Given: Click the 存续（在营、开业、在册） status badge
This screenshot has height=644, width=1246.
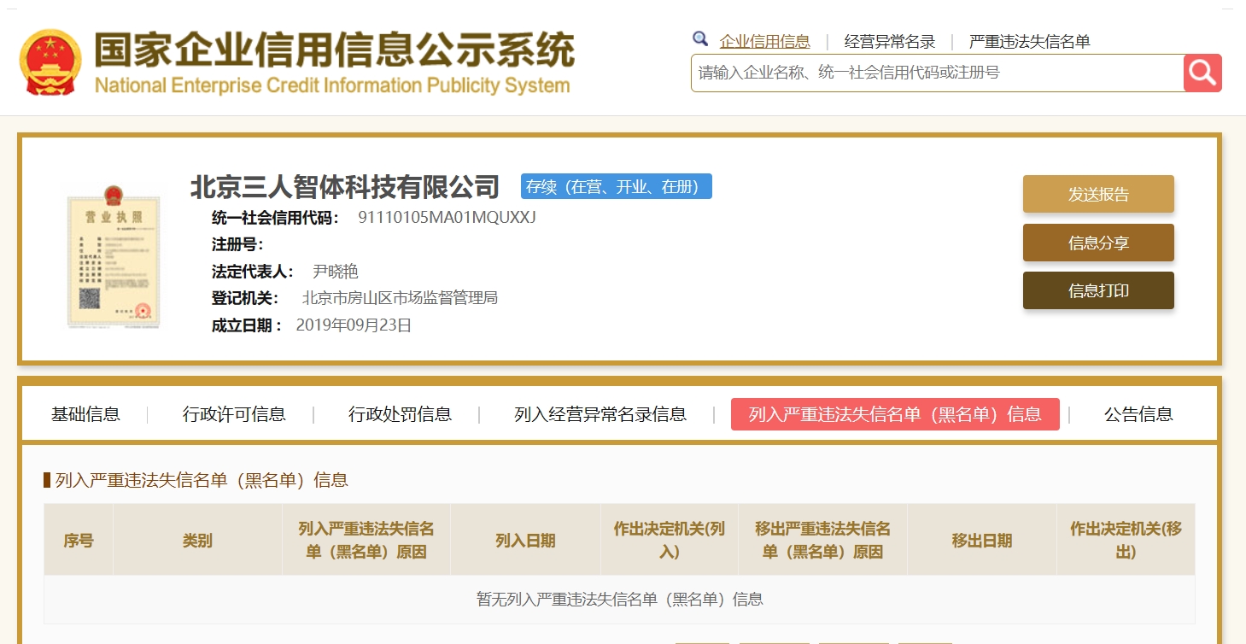Looking at the screenshot, I should 617,186.
